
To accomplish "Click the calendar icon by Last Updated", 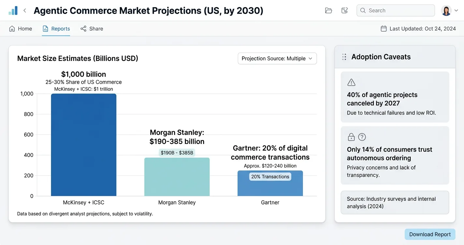I will (384, 29).
